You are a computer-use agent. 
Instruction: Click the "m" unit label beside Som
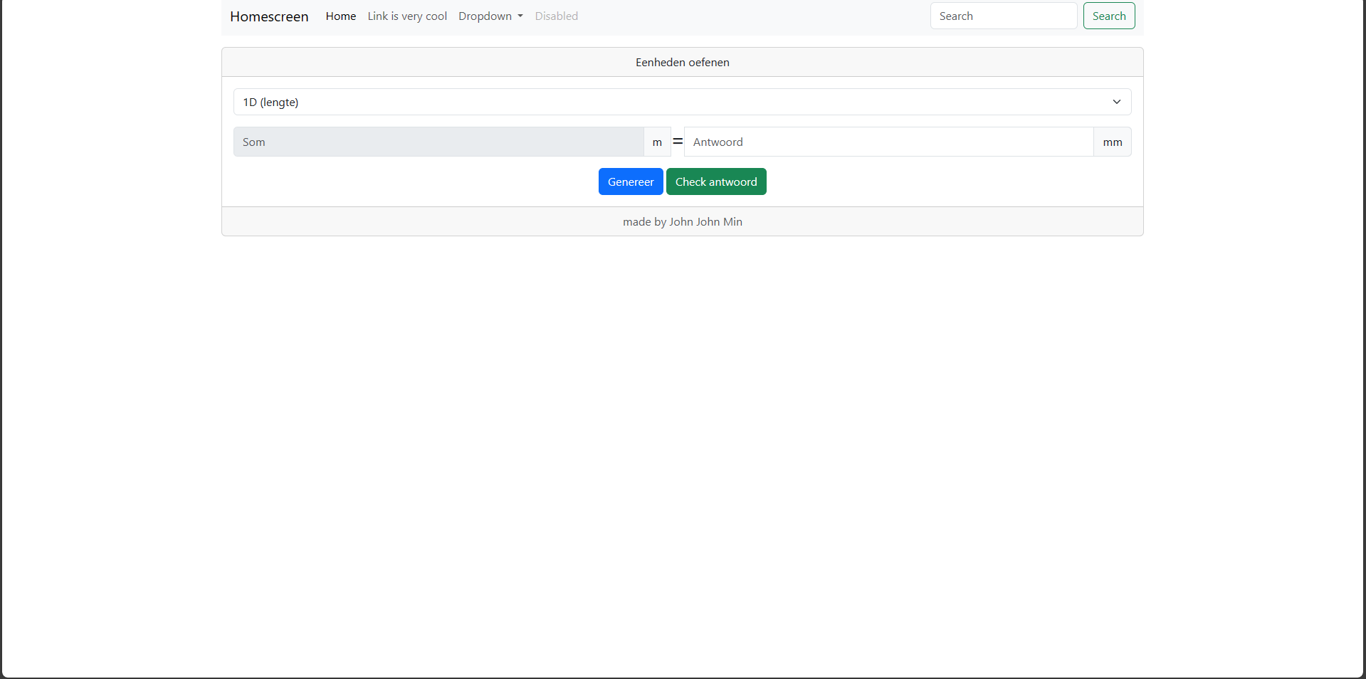[657, 142]
